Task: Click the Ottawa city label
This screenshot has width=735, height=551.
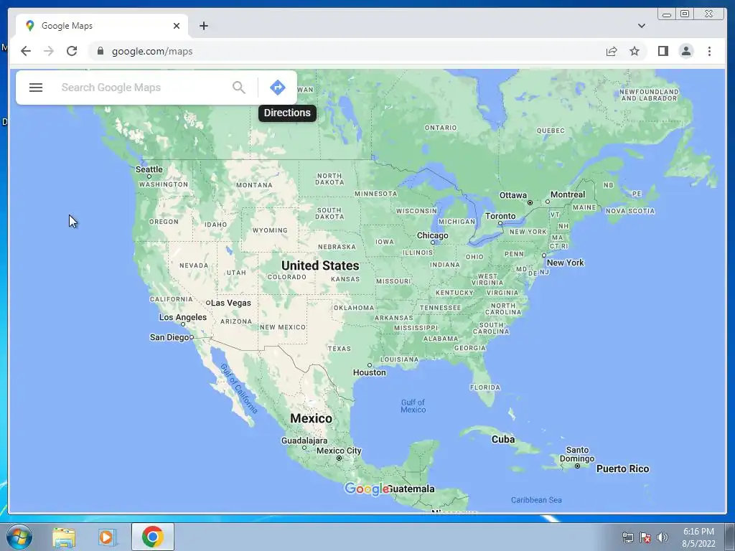Action: point(512,195)
